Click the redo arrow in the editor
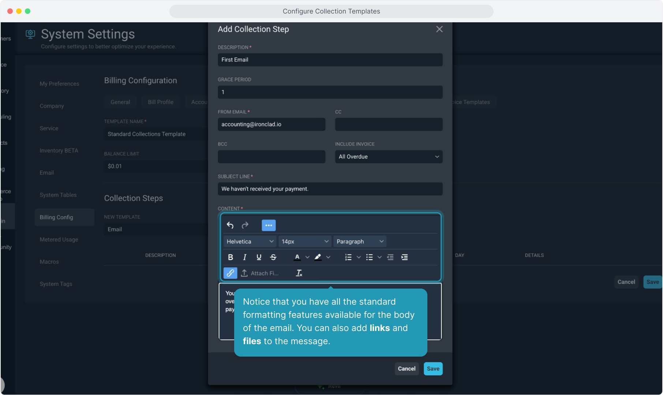 coord(245,225)
